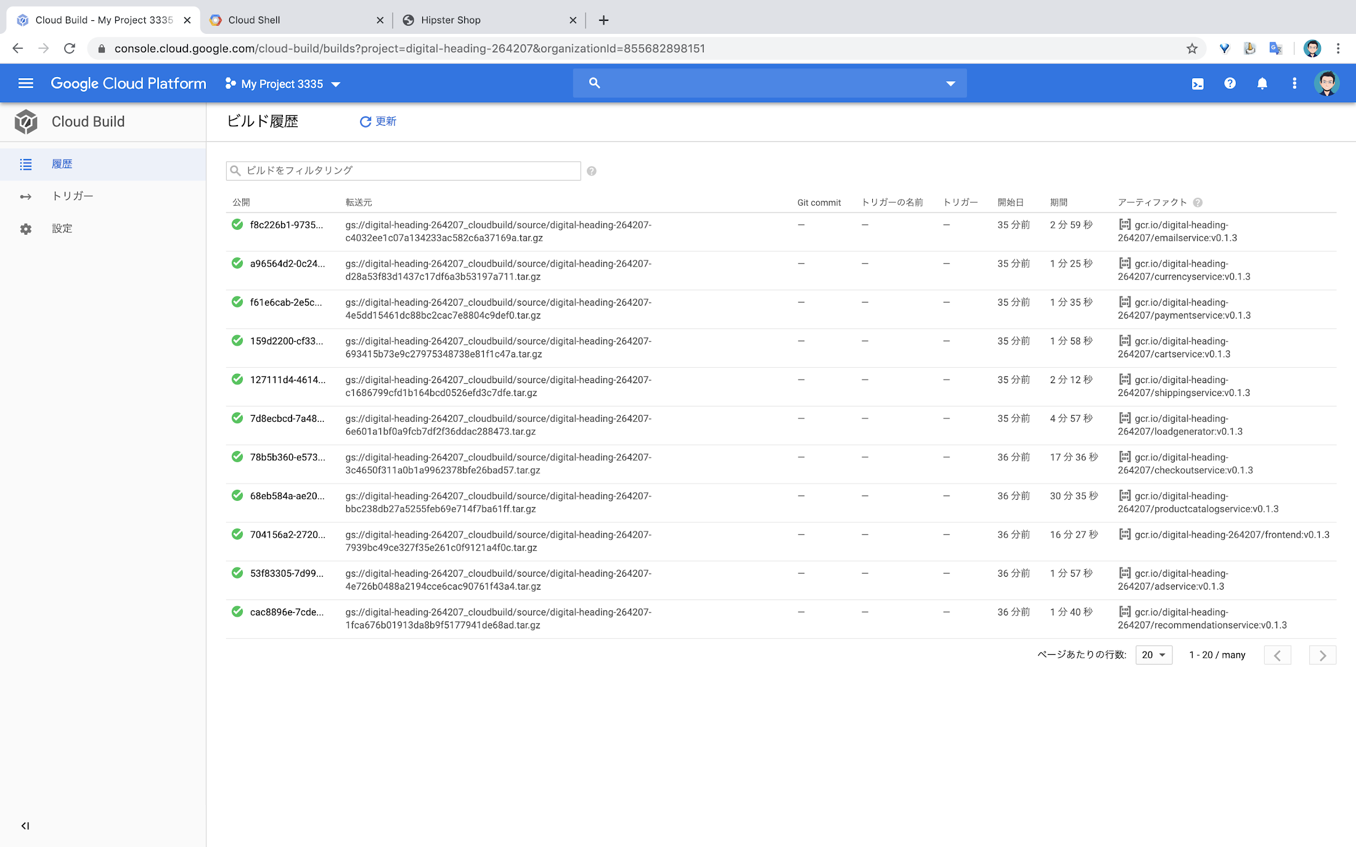Click the 30 分 35 秒 duration cell
The image size is (1356, 847).
pyautogui.click(x=1074, y=496)
